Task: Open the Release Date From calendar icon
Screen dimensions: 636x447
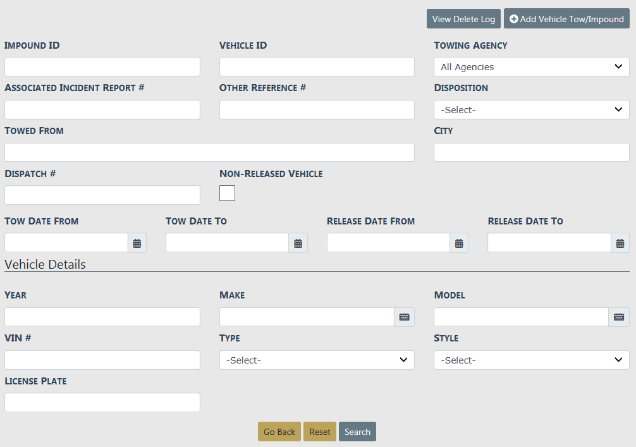Action: 460,243
